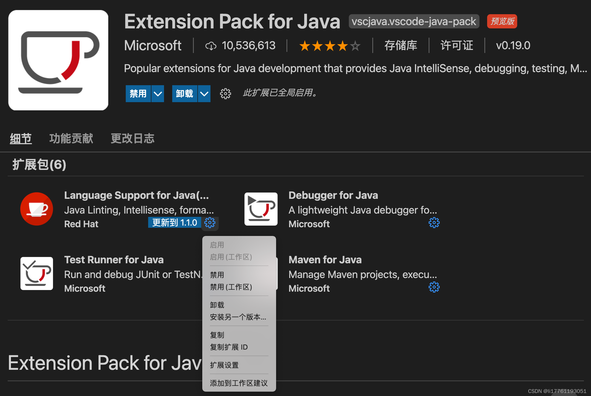Expand the dropdown arrow beside 卸载
591x396 pixels.
pyautogui.click(x=204, y=94)
